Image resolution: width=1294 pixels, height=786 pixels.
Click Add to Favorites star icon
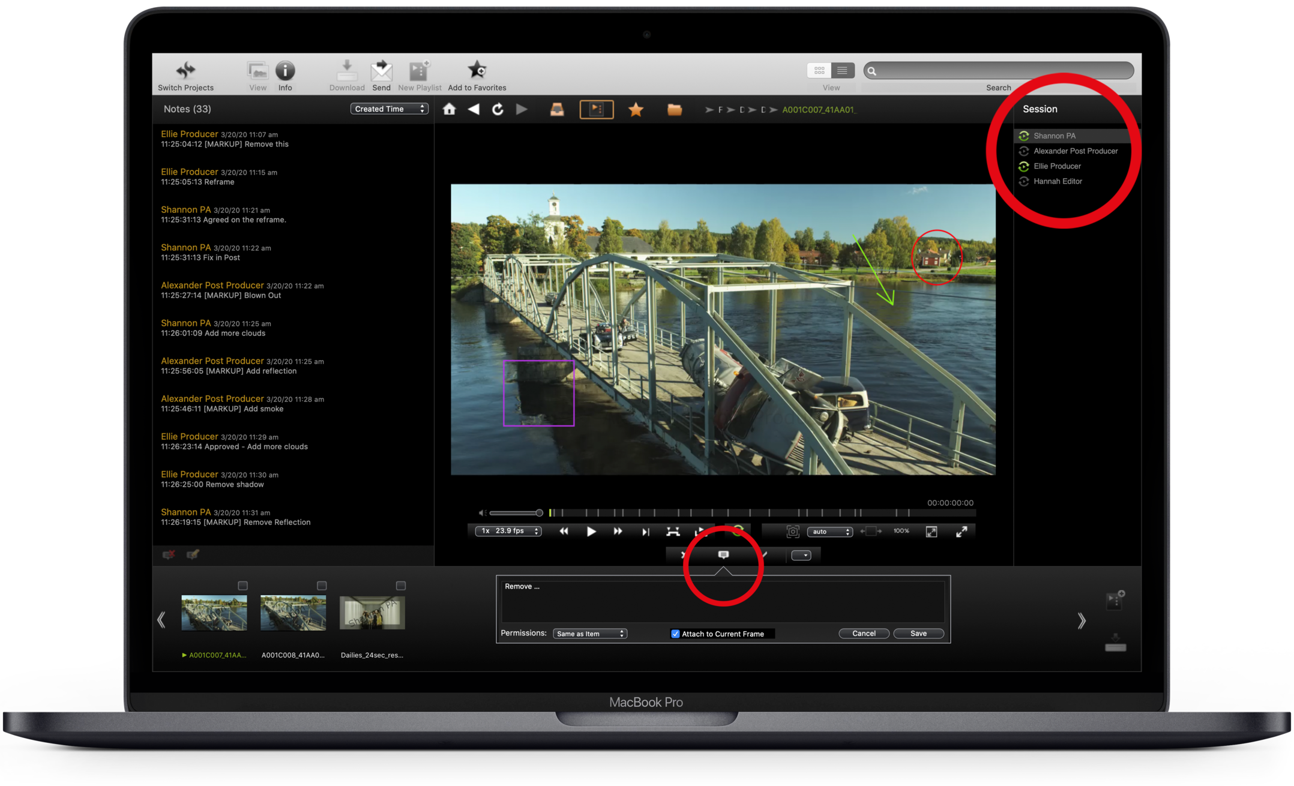[477, 70]
